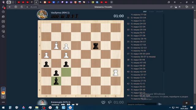Open Calculator from the taskbar
The width and height of the screenshot is (196, 110).
[x=10, y=108]
